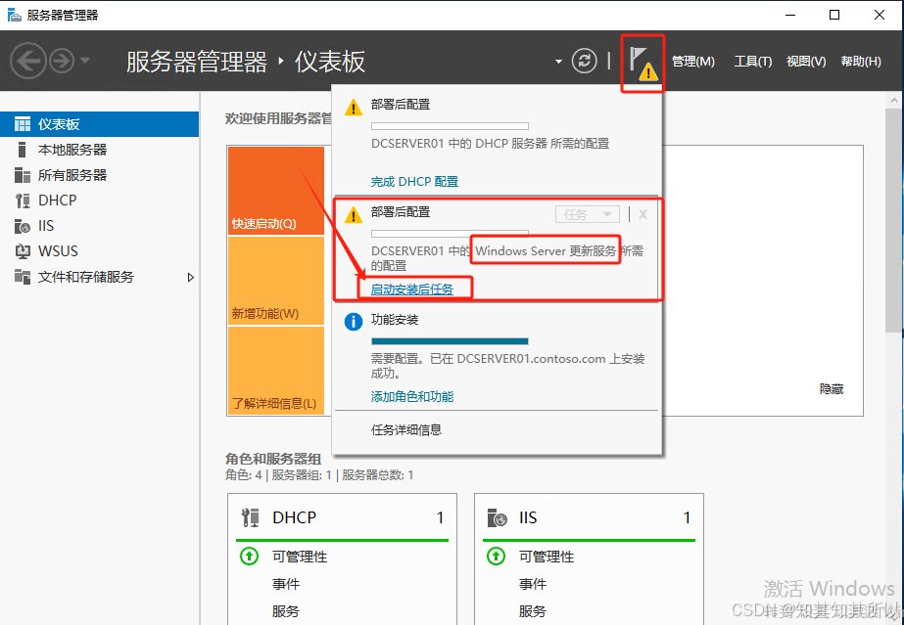Open the DHCP role tile header
This screenshot has height=625, width=904.
click(x=343, y=518)
